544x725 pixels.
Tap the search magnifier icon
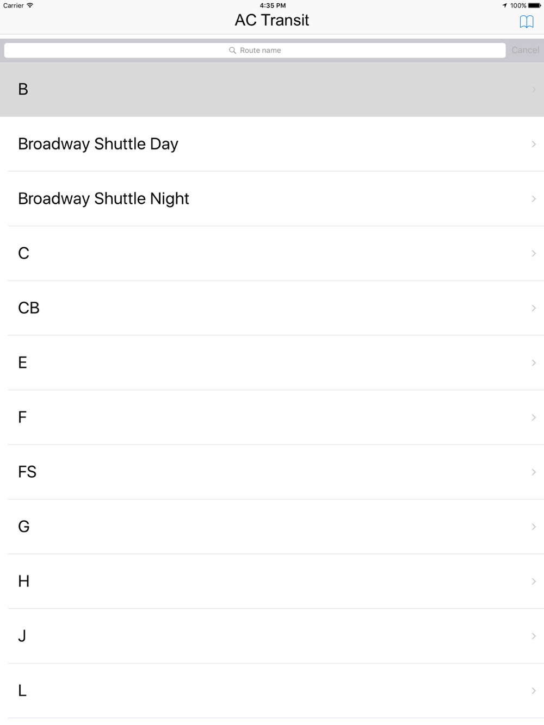[233, 51]
